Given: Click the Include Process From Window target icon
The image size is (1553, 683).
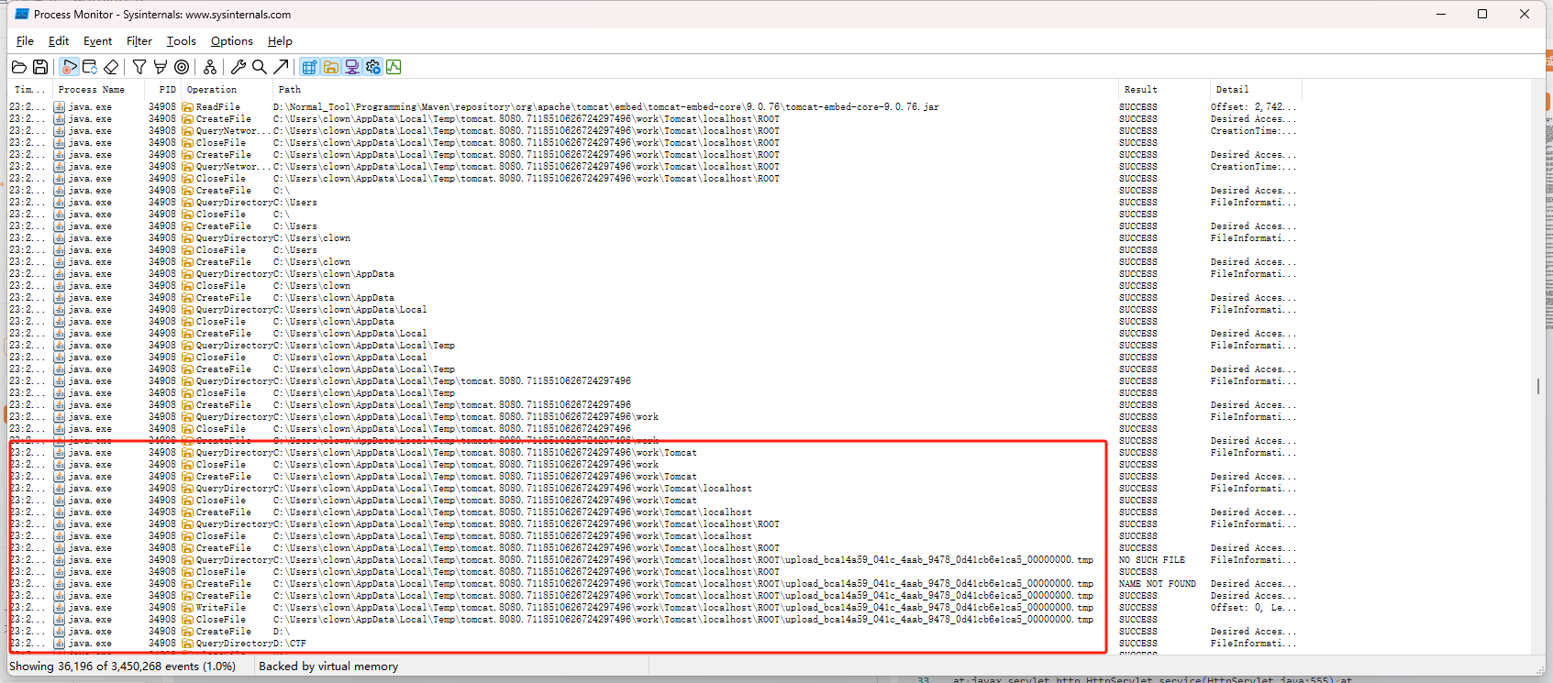Looking at the screenshot, I should [x=182, y=67].
